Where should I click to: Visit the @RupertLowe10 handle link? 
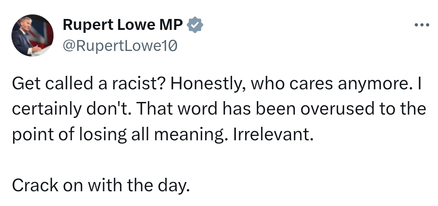click(x=120, y=46)
